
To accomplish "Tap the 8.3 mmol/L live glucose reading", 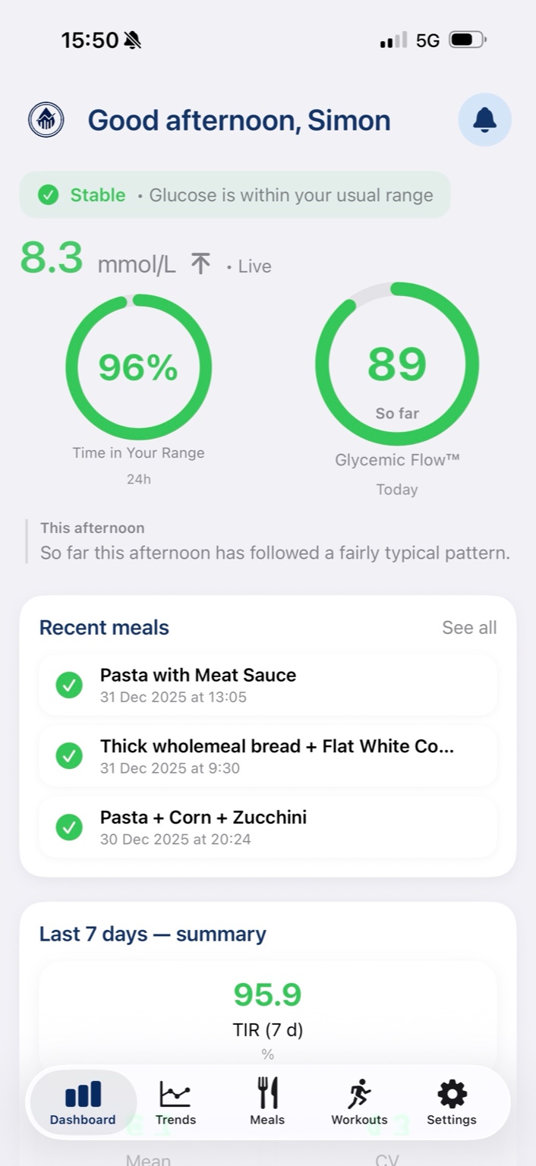I will [x=52, y=259].
